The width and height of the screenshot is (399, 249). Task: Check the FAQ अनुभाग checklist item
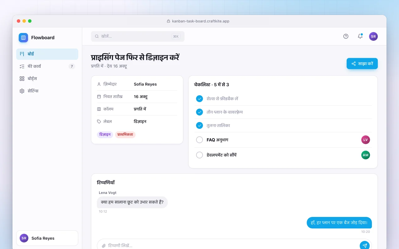199,140
